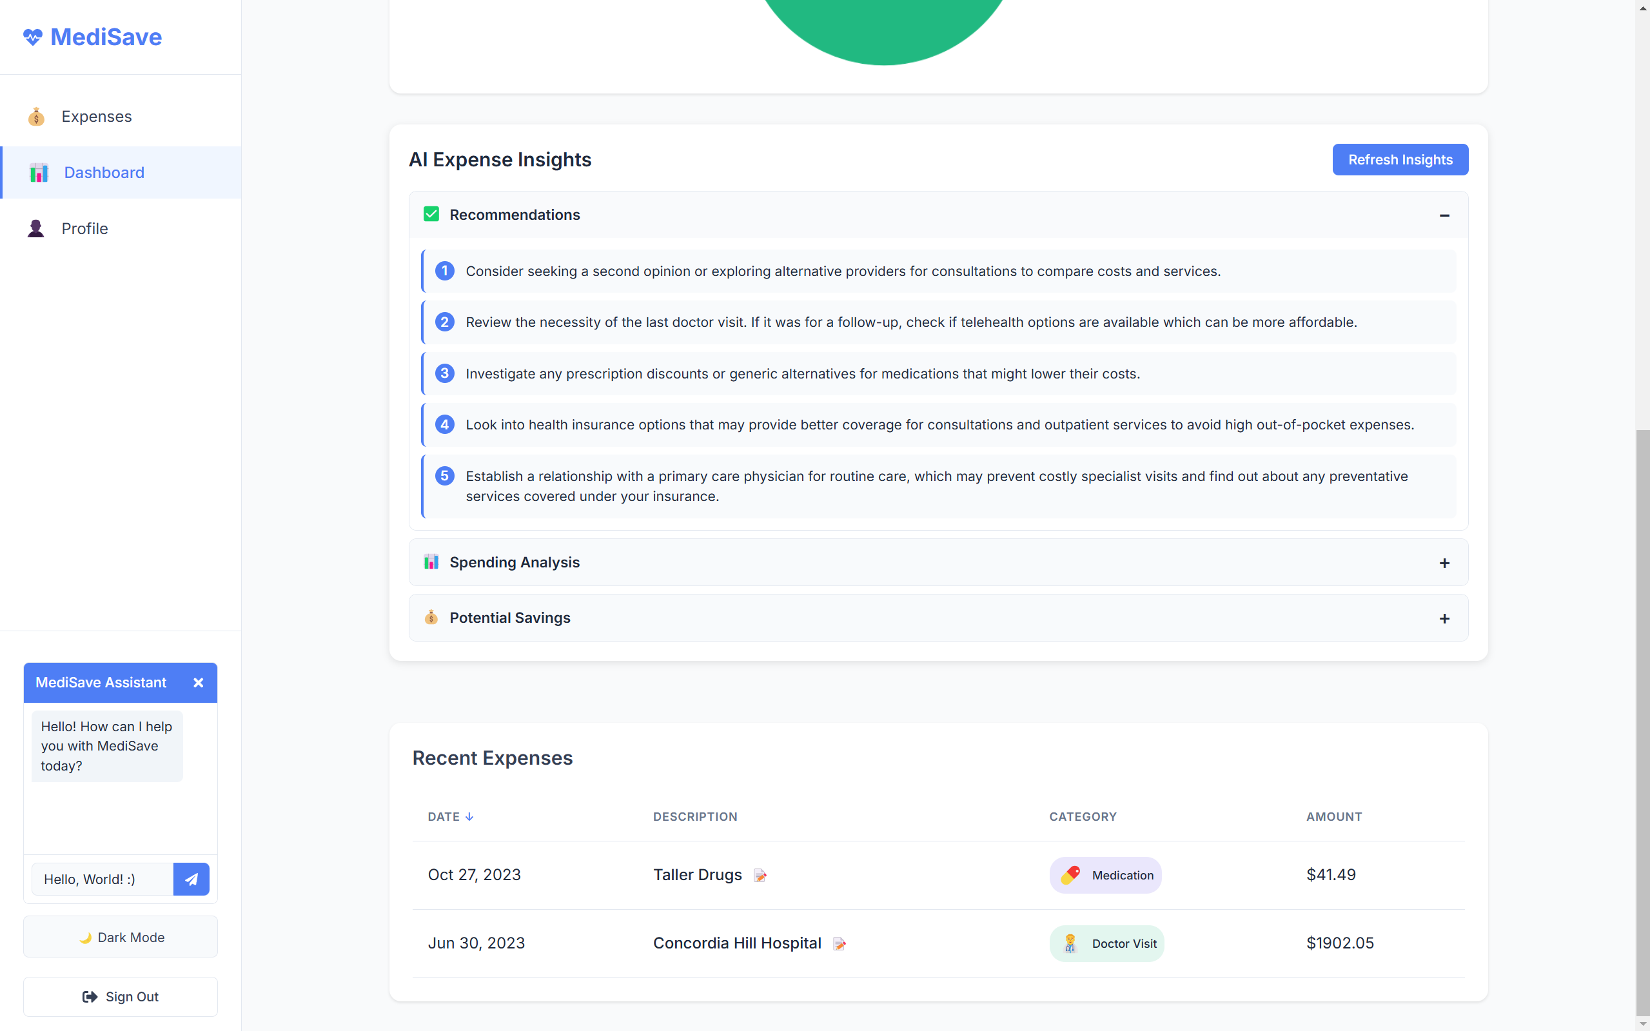
Task: Click the Dashboard bar chart icon
Action: [x=39, y=173]
